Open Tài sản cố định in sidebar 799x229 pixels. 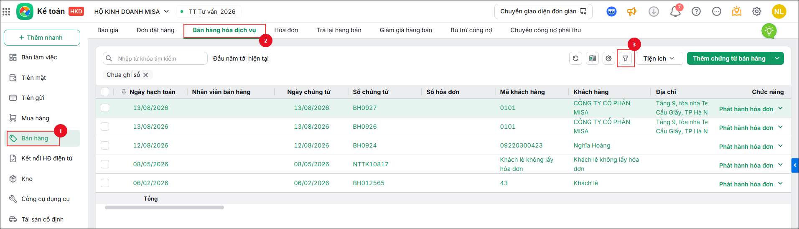click(x=42, y=219)
